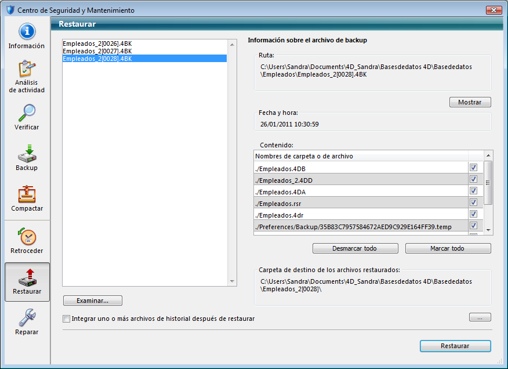Open the Compactar tool icon
The width and height of the screenshot is (508, 369).
point(27,194)
